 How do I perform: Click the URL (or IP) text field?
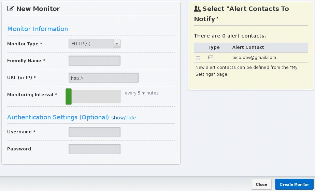pyautogui.click(x=103, y=78)
